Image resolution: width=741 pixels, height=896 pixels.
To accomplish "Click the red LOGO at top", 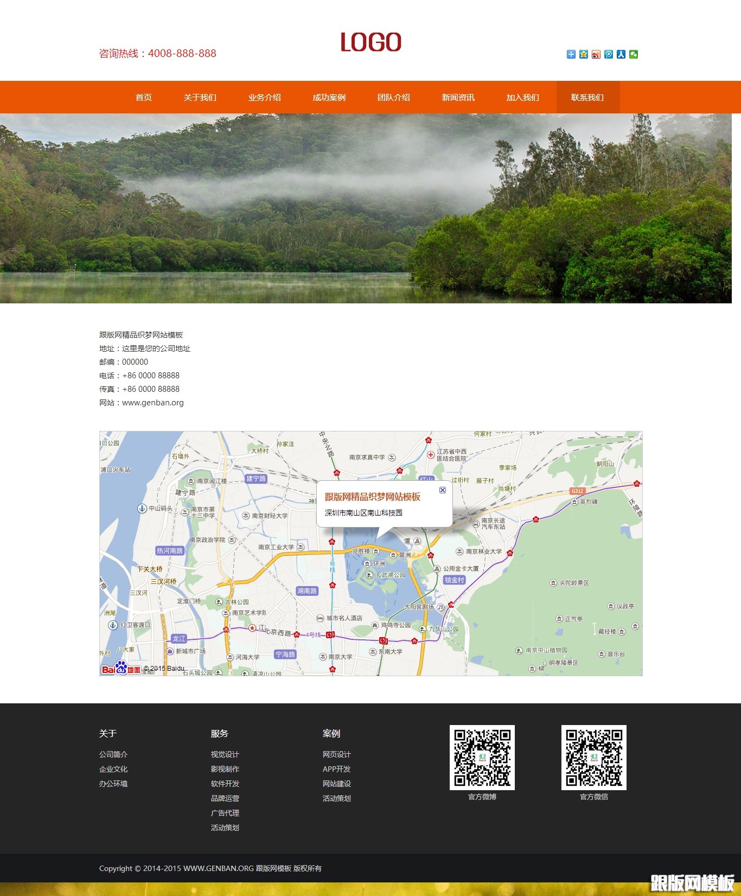I will (370, 43).
